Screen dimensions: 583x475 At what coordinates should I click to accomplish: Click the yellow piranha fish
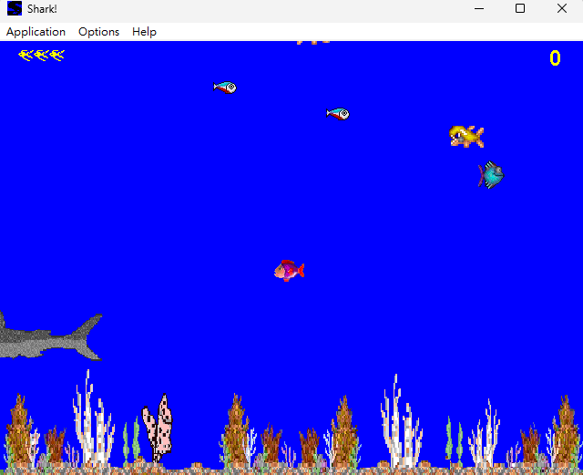[466, 136]
